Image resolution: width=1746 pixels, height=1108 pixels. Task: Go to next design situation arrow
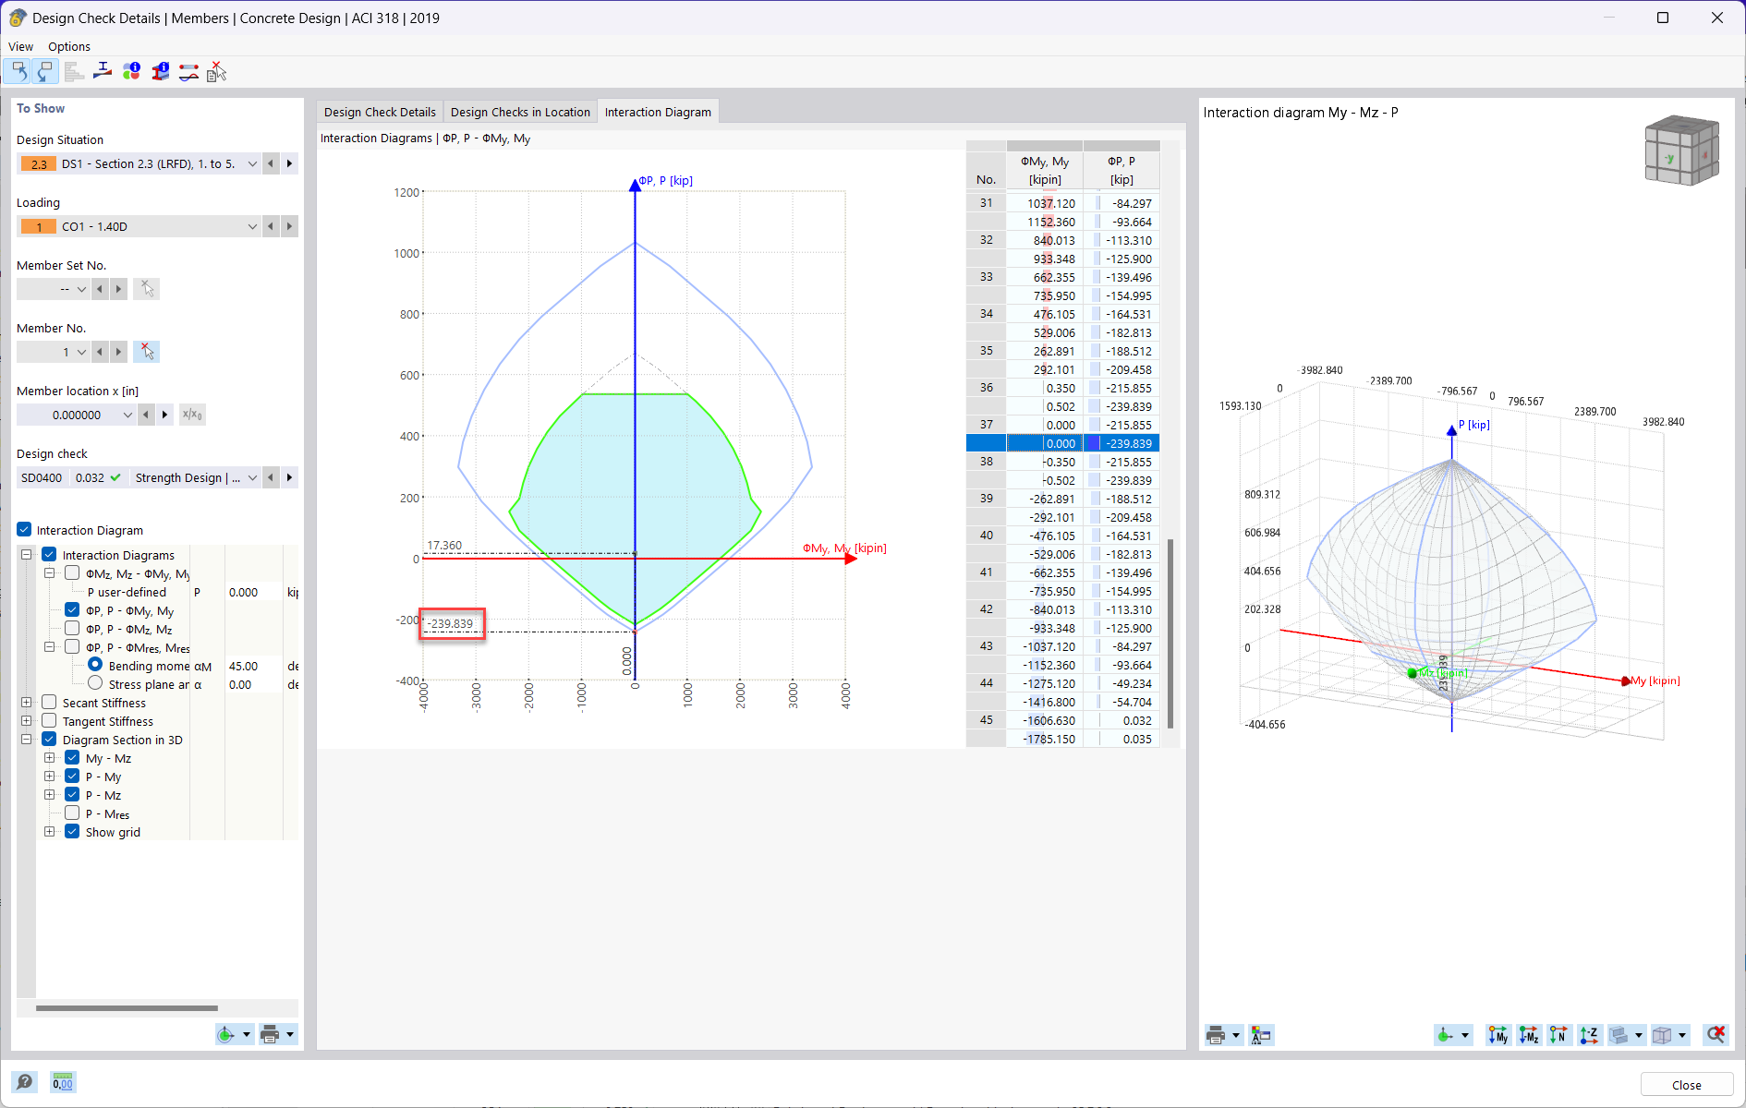(x=289, y=163)
